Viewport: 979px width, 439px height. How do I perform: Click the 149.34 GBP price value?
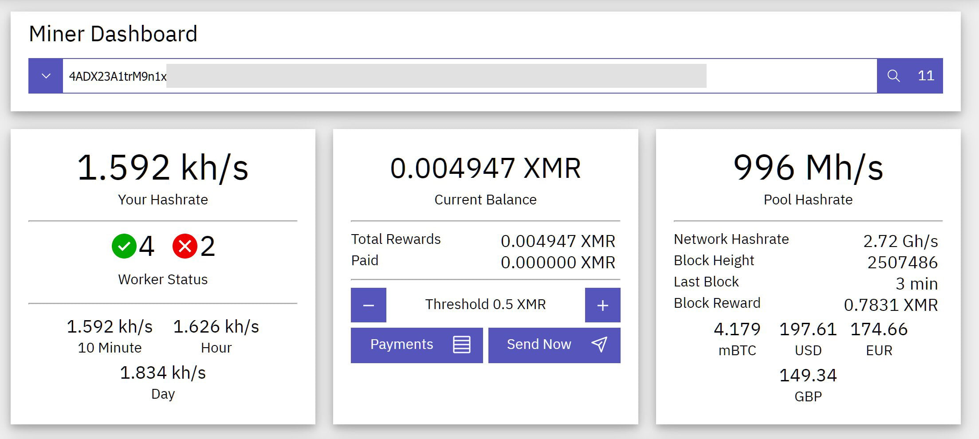(x=808, y=376)
